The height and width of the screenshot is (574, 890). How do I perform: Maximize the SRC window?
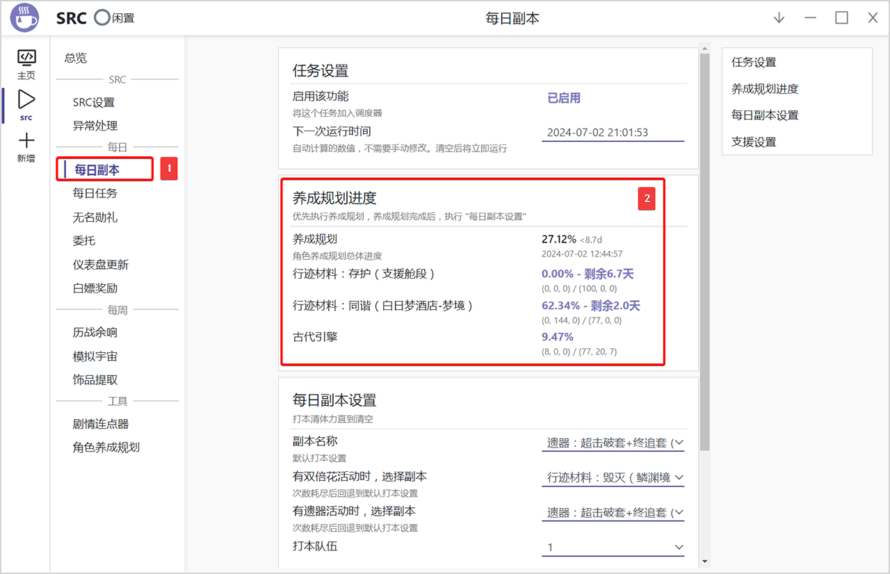pos(841,18)
